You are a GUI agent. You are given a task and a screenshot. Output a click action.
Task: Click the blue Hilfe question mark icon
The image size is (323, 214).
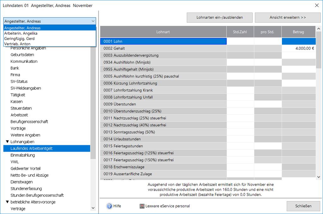coord(109,206)
